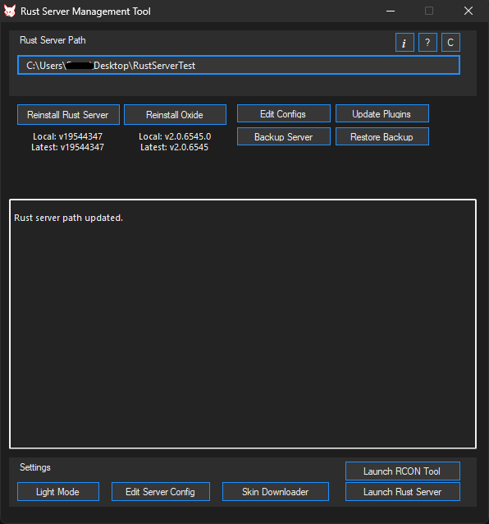Switch to Light Mode
489x524 pixels.
[x=58, y=492]
